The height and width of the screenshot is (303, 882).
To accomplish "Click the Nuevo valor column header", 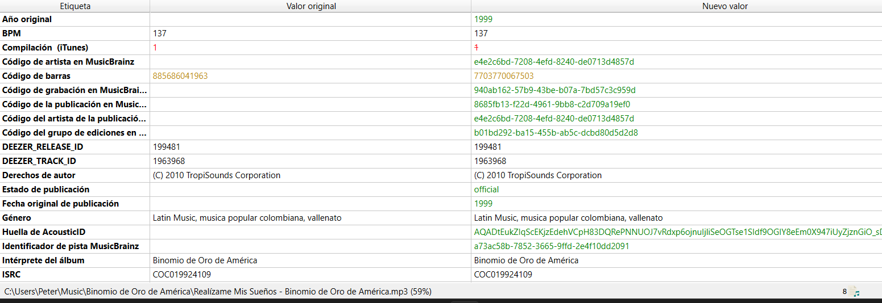I will point(677,6).
